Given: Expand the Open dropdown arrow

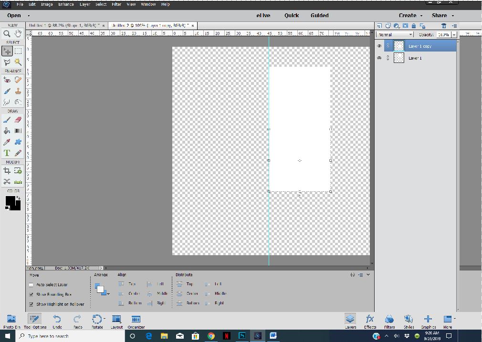Looking at the screenshot, I should (x=29, y=16).
